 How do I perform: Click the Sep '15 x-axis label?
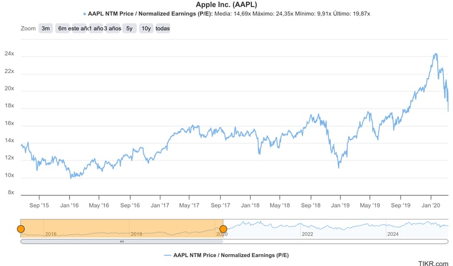tap(39, 205)
